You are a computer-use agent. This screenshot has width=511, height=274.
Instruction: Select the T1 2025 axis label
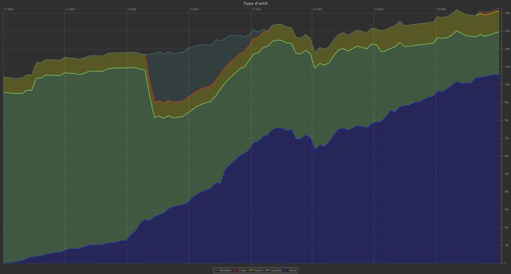(x=256, y=10)
